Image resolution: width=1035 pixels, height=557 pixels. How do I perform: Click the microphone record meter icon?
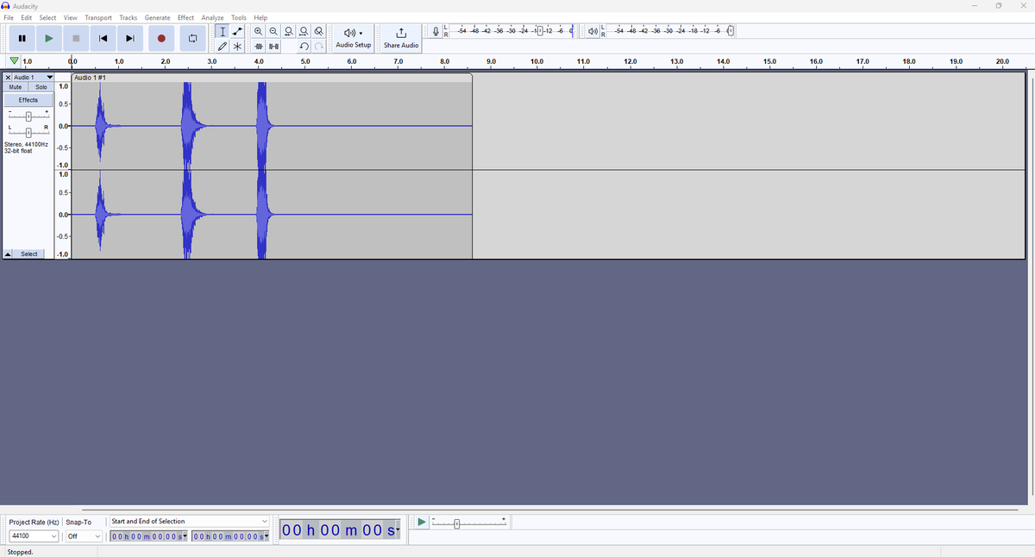(x=436, y=32)
